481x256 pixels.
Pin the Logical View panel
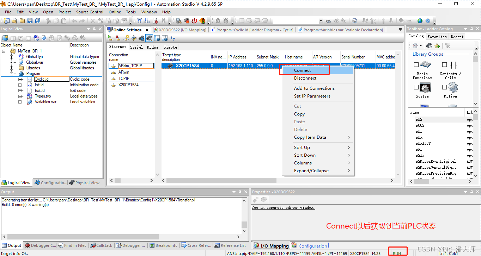coord(94,29)
